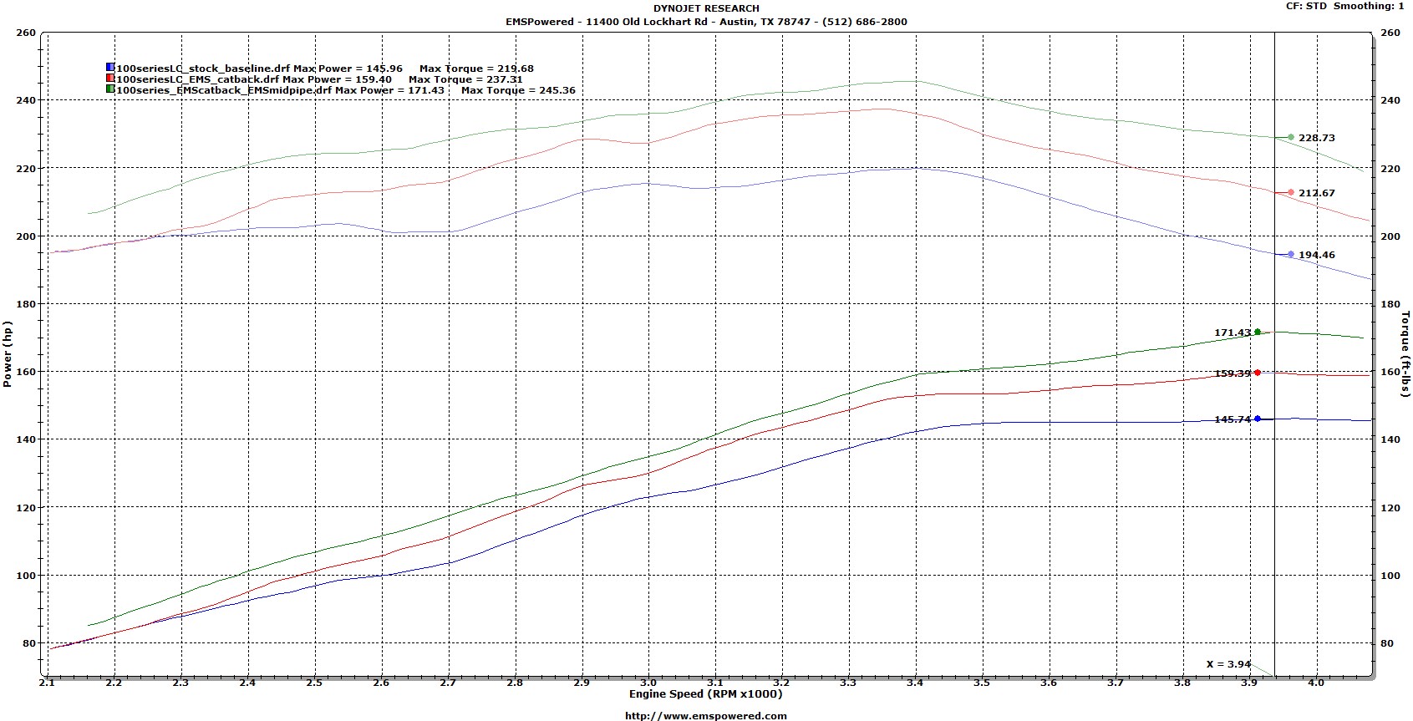Click the red EMS_catback legend swatch
This screenshot has height=721, width=1413.
110,79
